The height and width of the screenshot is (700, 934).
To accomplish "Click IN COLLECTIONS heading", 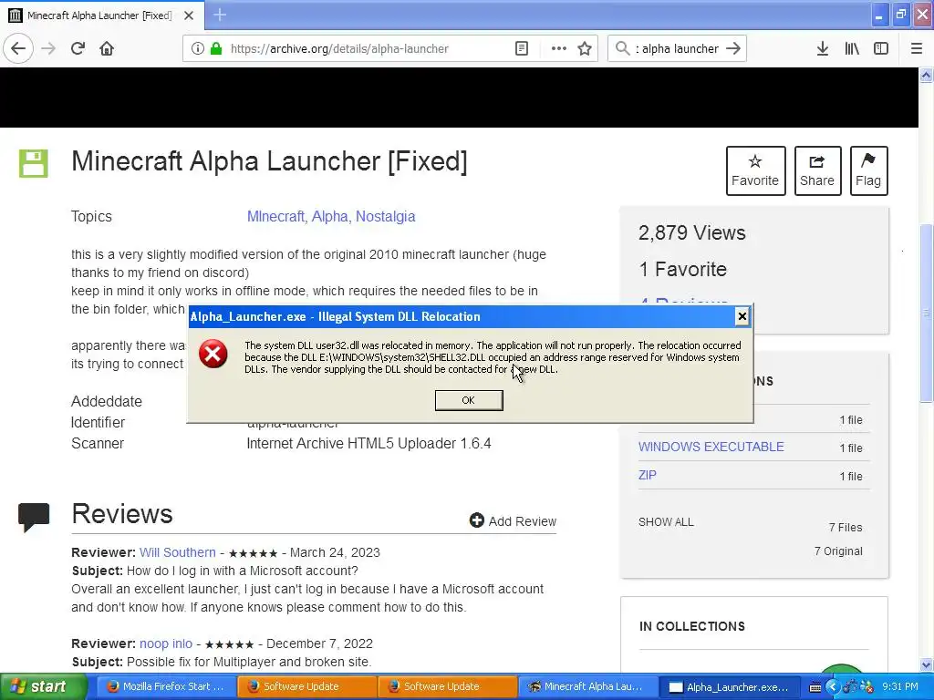I will (692, 626).
